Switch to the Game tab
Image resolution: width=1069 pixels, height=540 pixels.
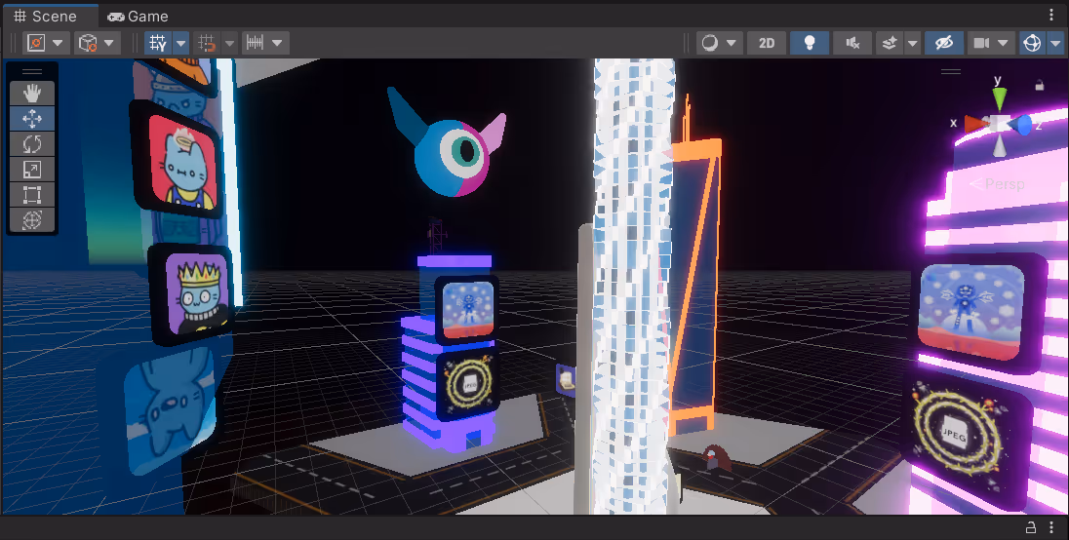pyautogui.click(x=138, y=16)
